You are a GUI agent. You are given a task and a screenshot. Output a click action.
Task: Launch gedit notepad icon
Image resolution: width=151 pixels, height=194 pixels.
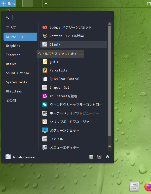(45, 62)
